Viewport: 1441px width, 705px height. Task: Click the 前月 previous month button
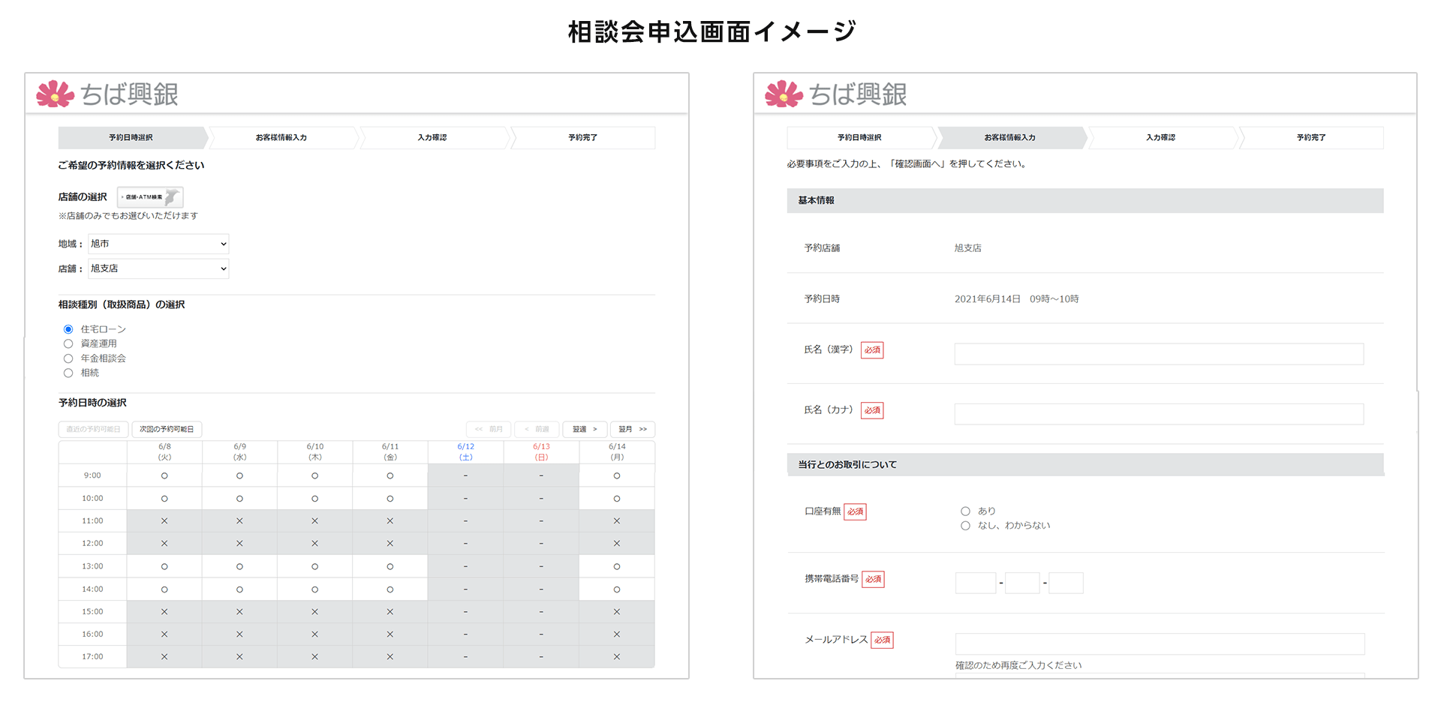tap(489, 429)
